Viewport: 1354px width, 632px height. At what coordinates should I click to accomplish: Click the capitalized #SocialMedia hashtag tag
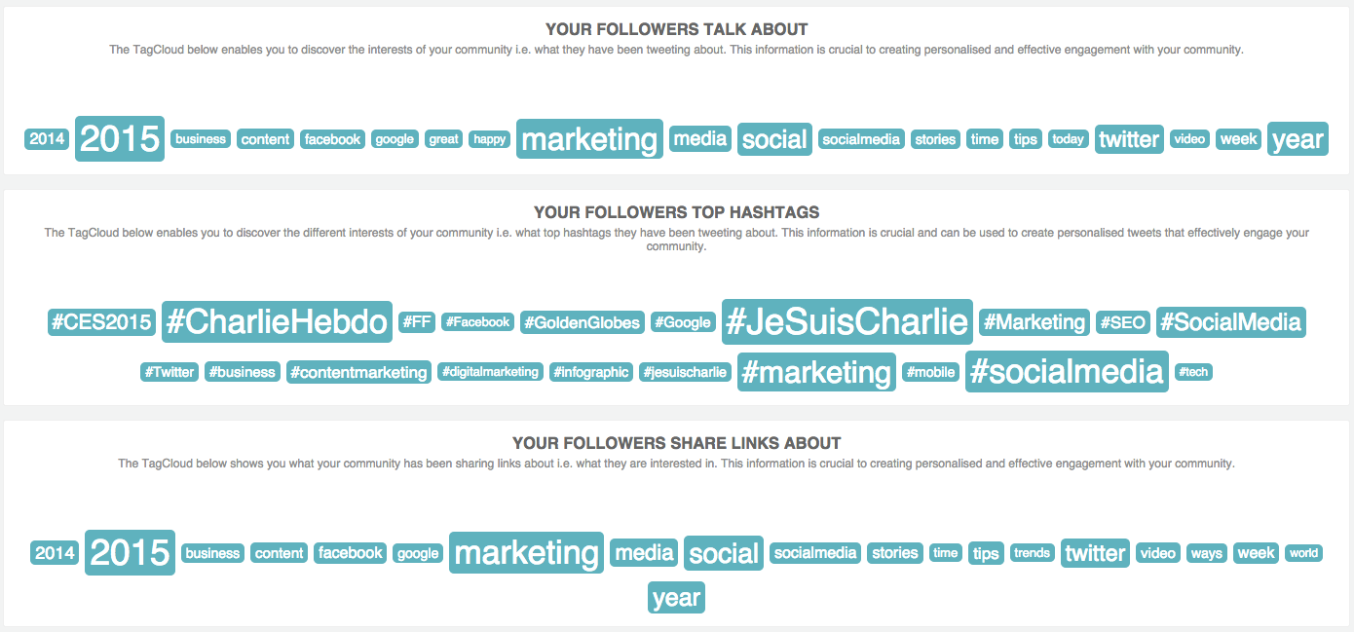point(1231,322)
